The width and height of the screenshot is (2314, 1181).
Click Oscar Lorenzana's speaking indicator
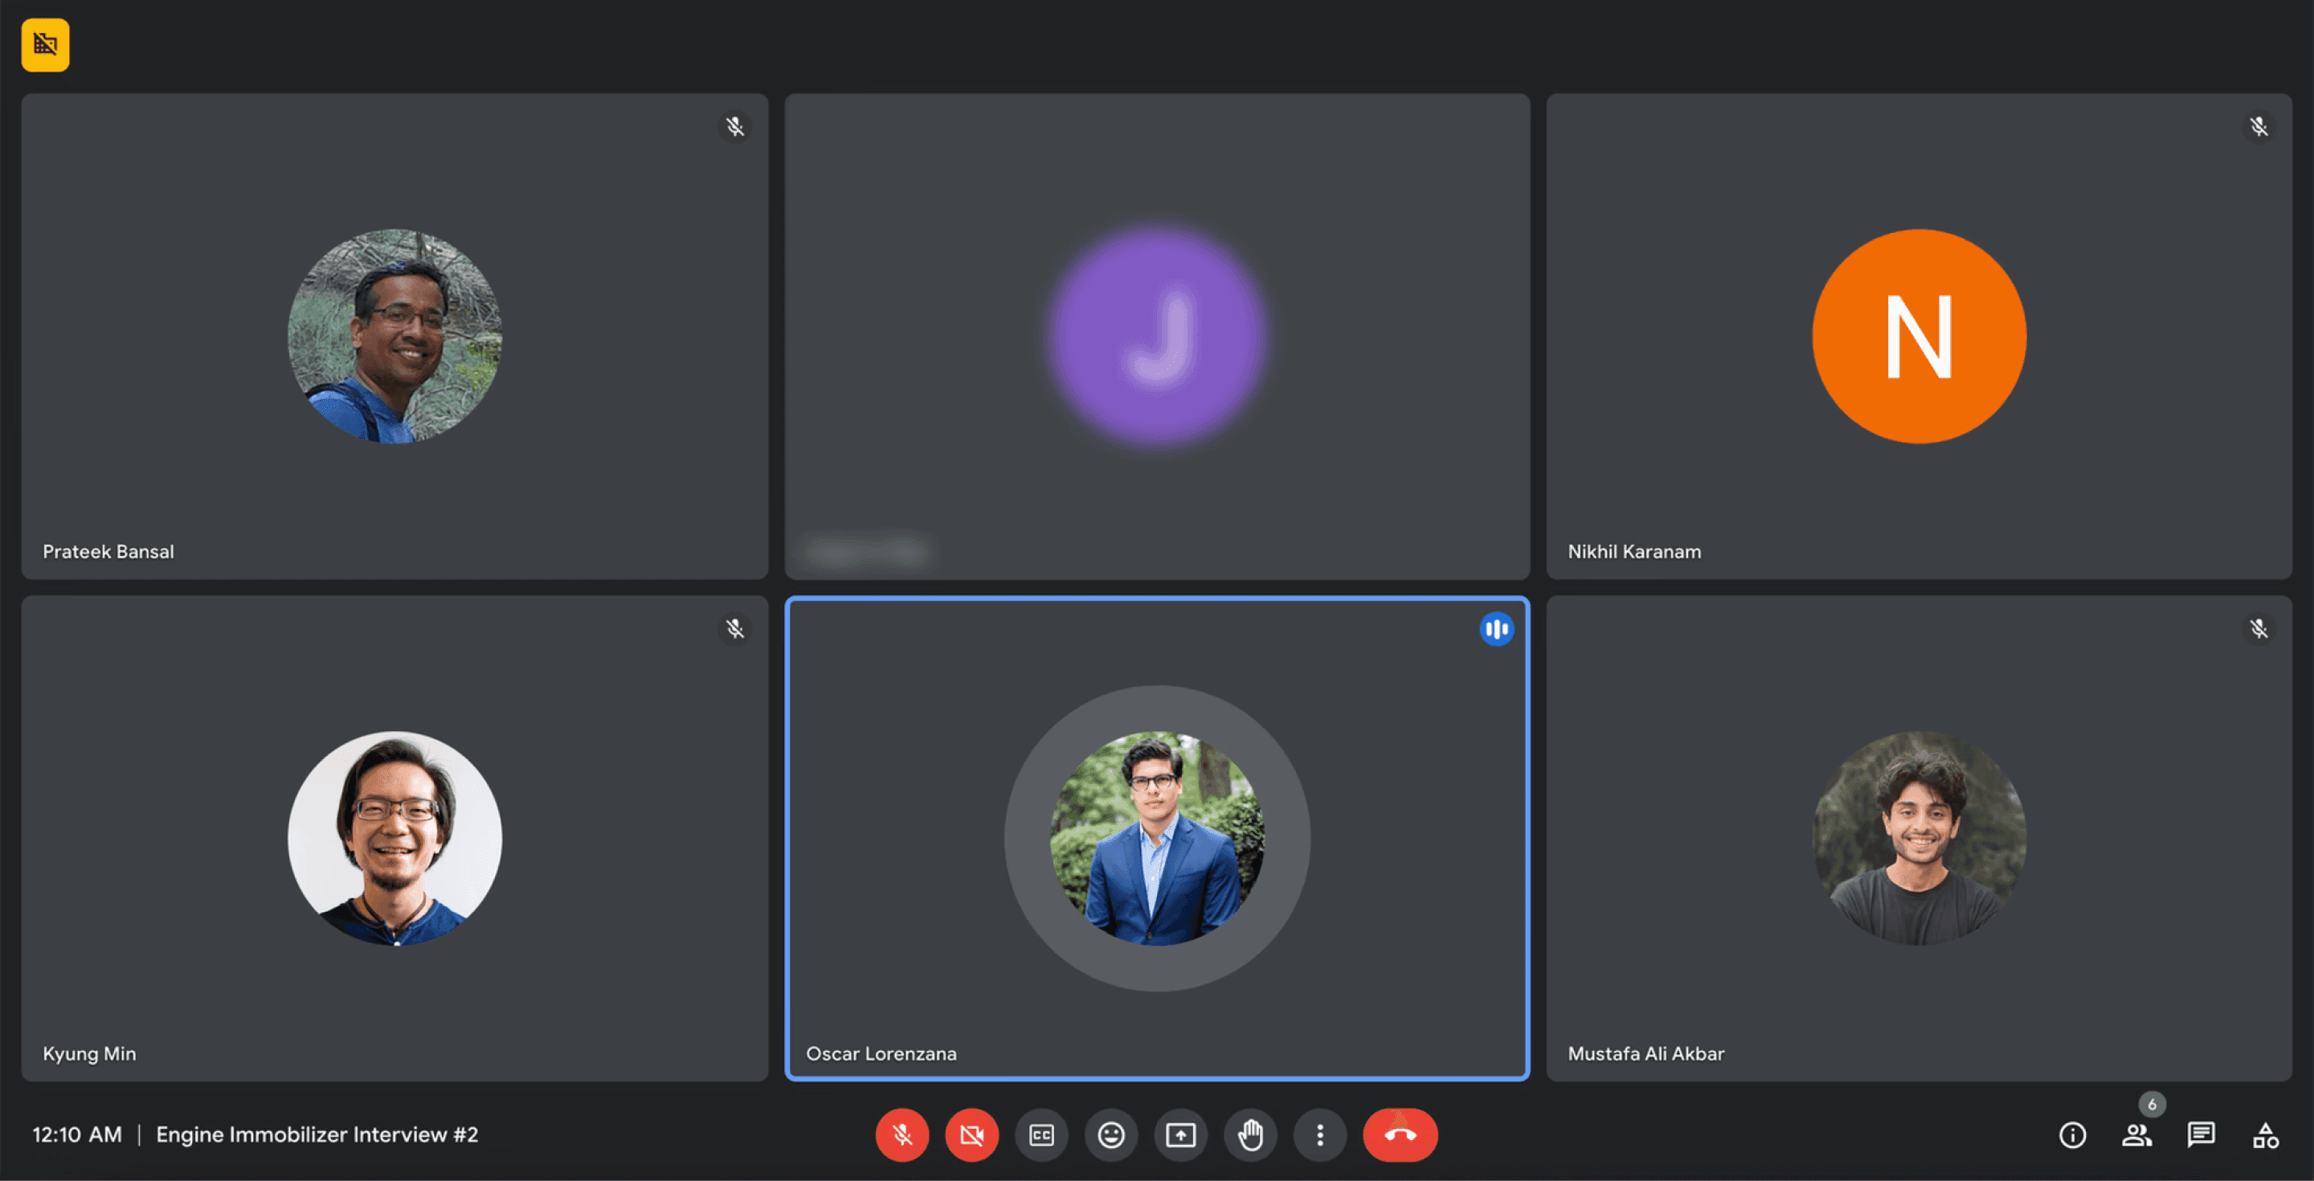[1495, 629]
